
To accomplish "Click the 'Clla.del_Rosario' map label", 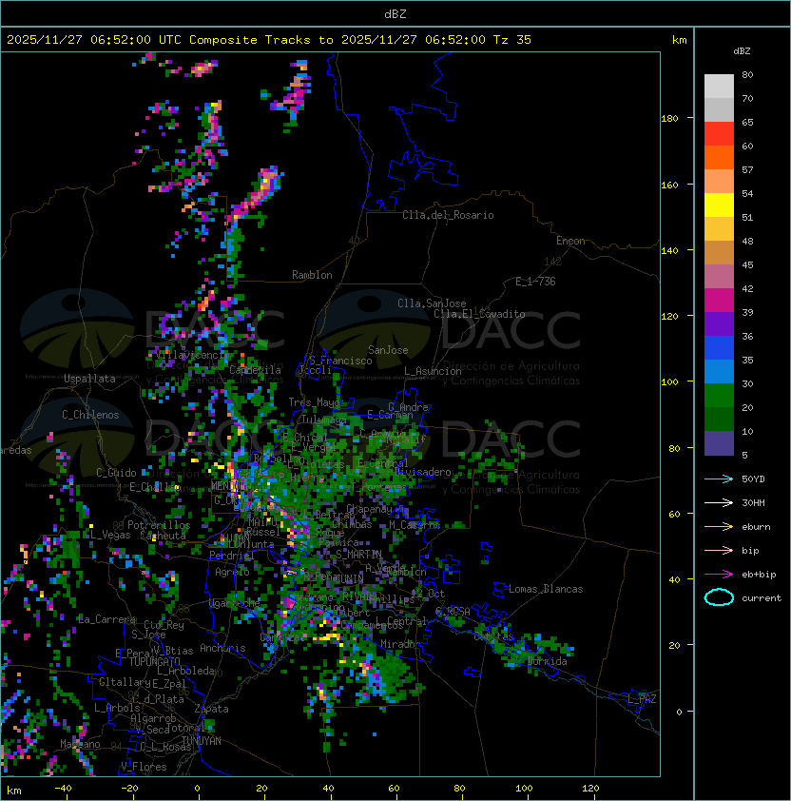I will pyautogui.click(x=448, y=215).
